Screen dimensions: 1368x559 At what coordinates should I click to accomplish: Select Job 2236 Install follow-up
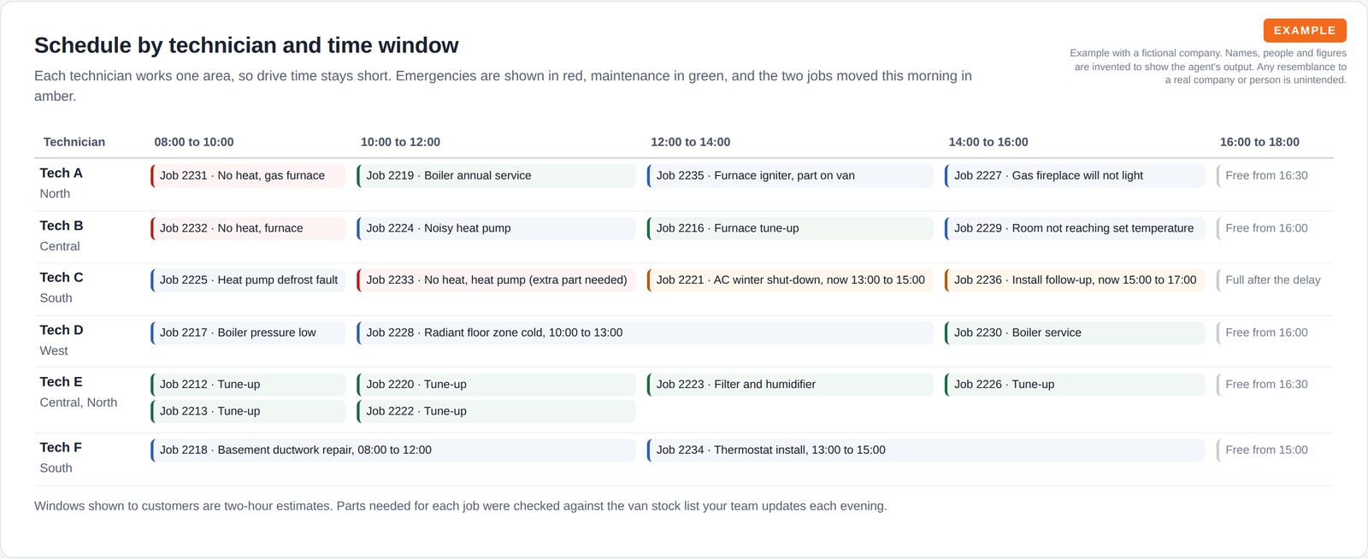1075,279
